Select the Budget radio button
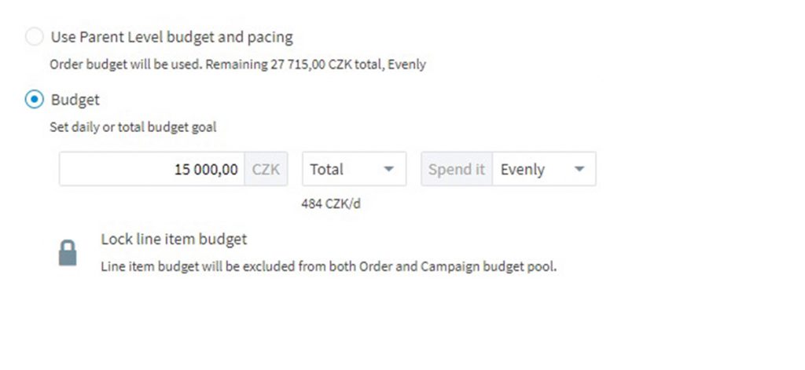805x370 pixels. tap(35, 100)
